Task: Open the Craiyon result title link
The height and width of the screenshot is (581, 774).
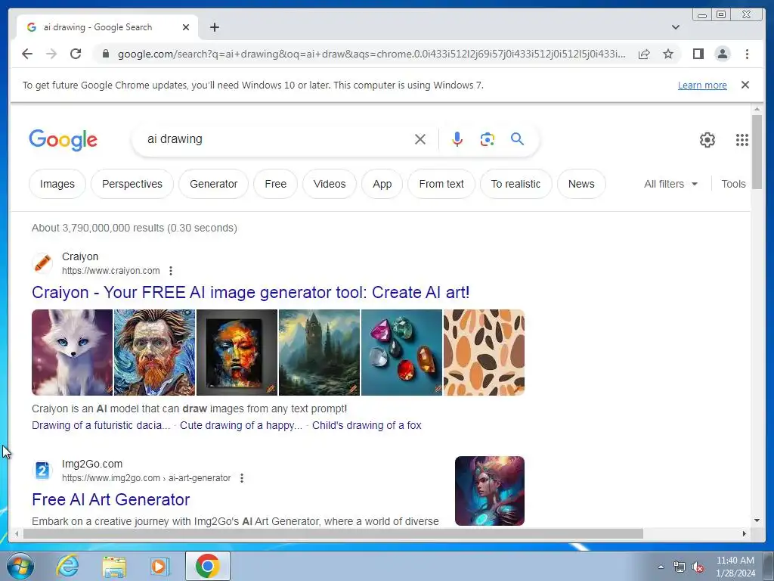Action: [251, 292]
